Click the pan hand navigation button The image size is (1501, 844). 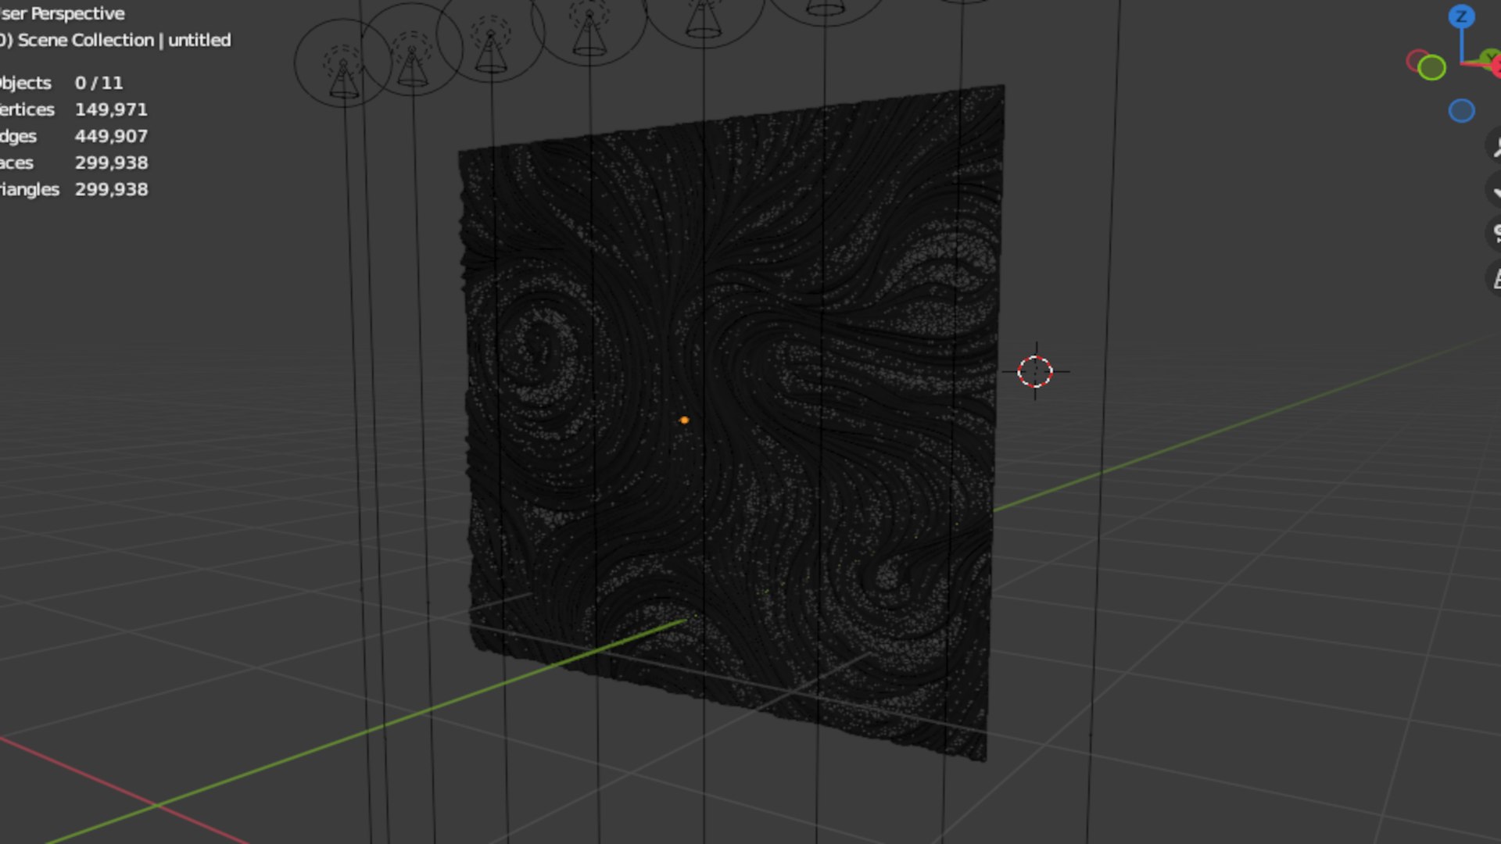point(1495,190)
